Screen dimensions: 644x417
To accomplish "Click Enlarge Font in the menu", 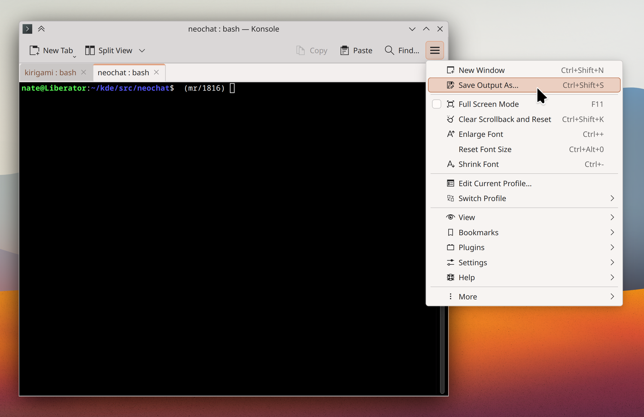I will pyautogui.click(x=480, y=134).
